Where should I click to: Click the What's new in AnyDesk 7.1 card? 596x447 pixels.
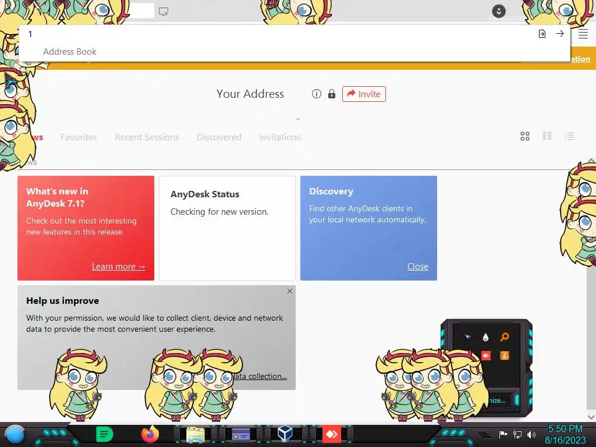tap(86, 228)
